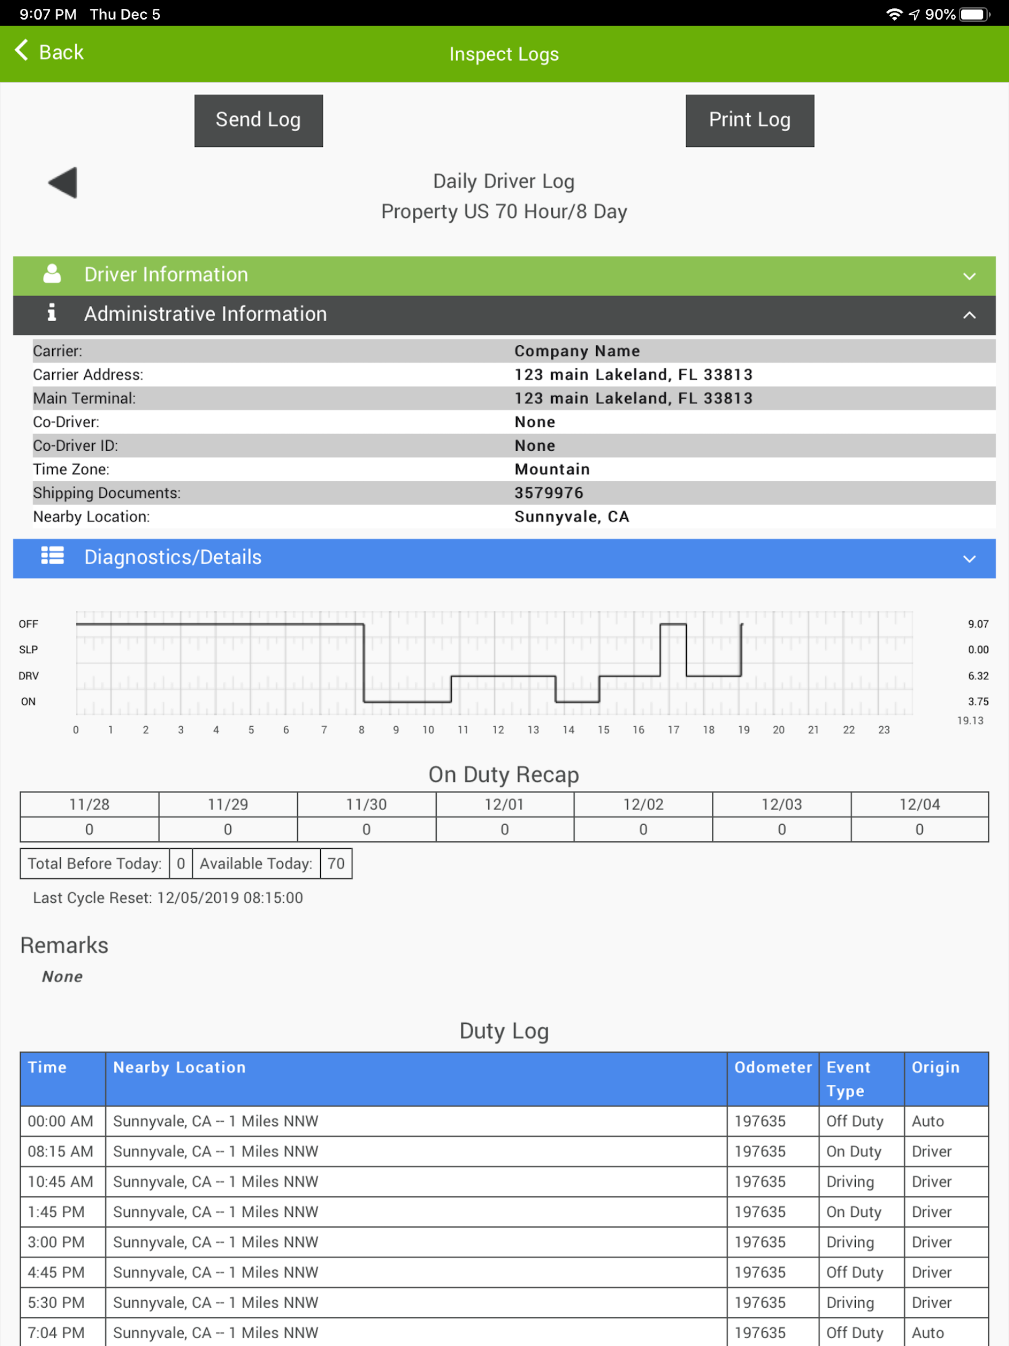1009x1346 pixels.
Task: Click the Remarks None text
Action: 62,976
